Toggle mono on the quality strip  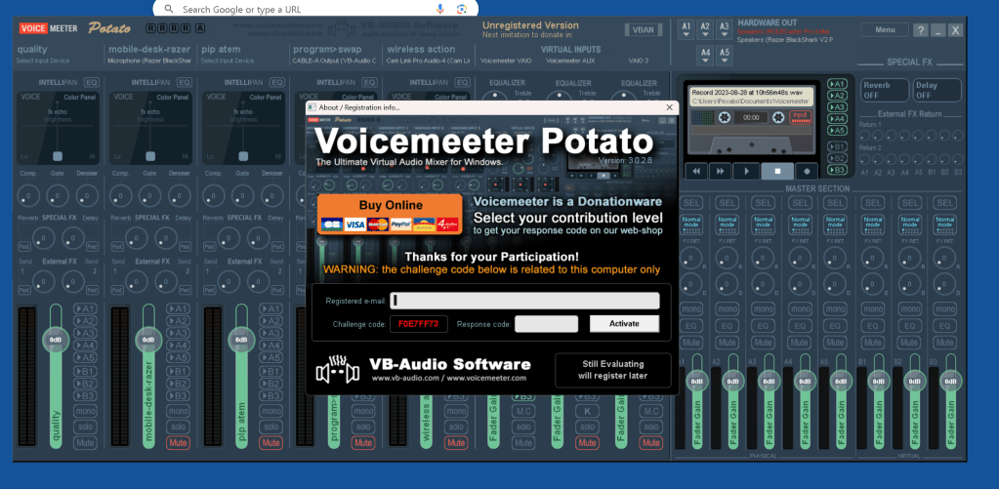[x=85, y=411]
